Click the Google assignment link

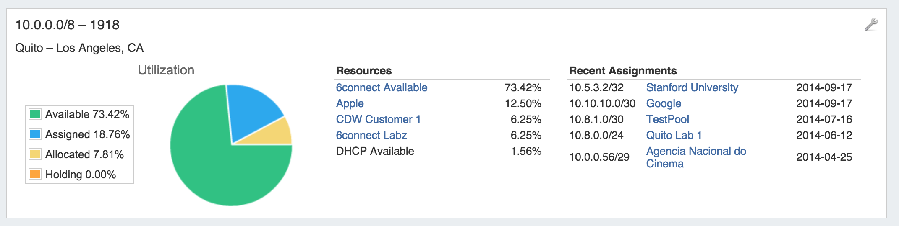pos(663,103)
